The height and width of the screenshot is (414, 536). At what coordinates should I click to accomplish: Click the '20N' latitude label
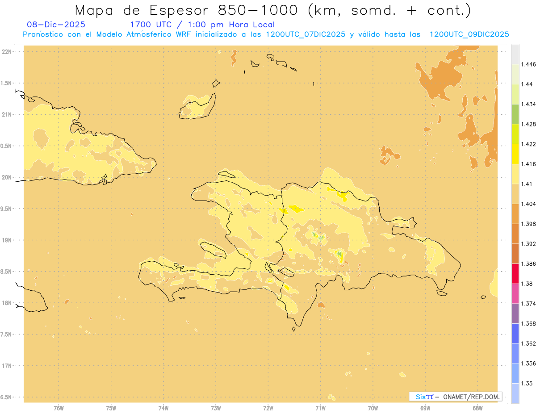pos(7,177)
